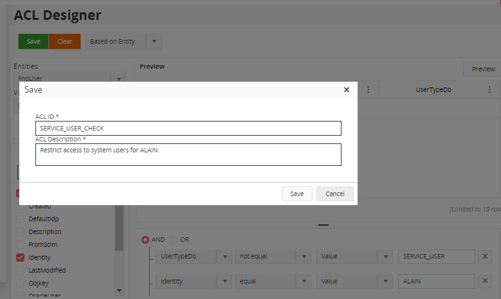Close the Save dialog with X
501x299 pixels.
(x=347, y=90)
